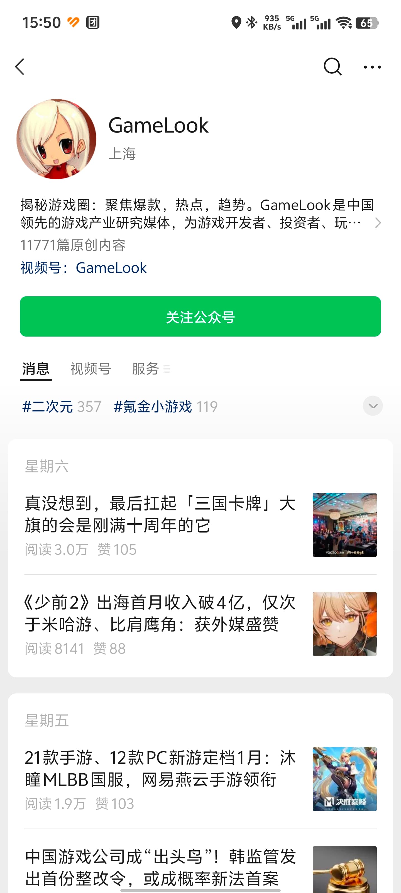The image size is (401, 893).
Task: Expand the account description chevron
Action: point(378,223)
